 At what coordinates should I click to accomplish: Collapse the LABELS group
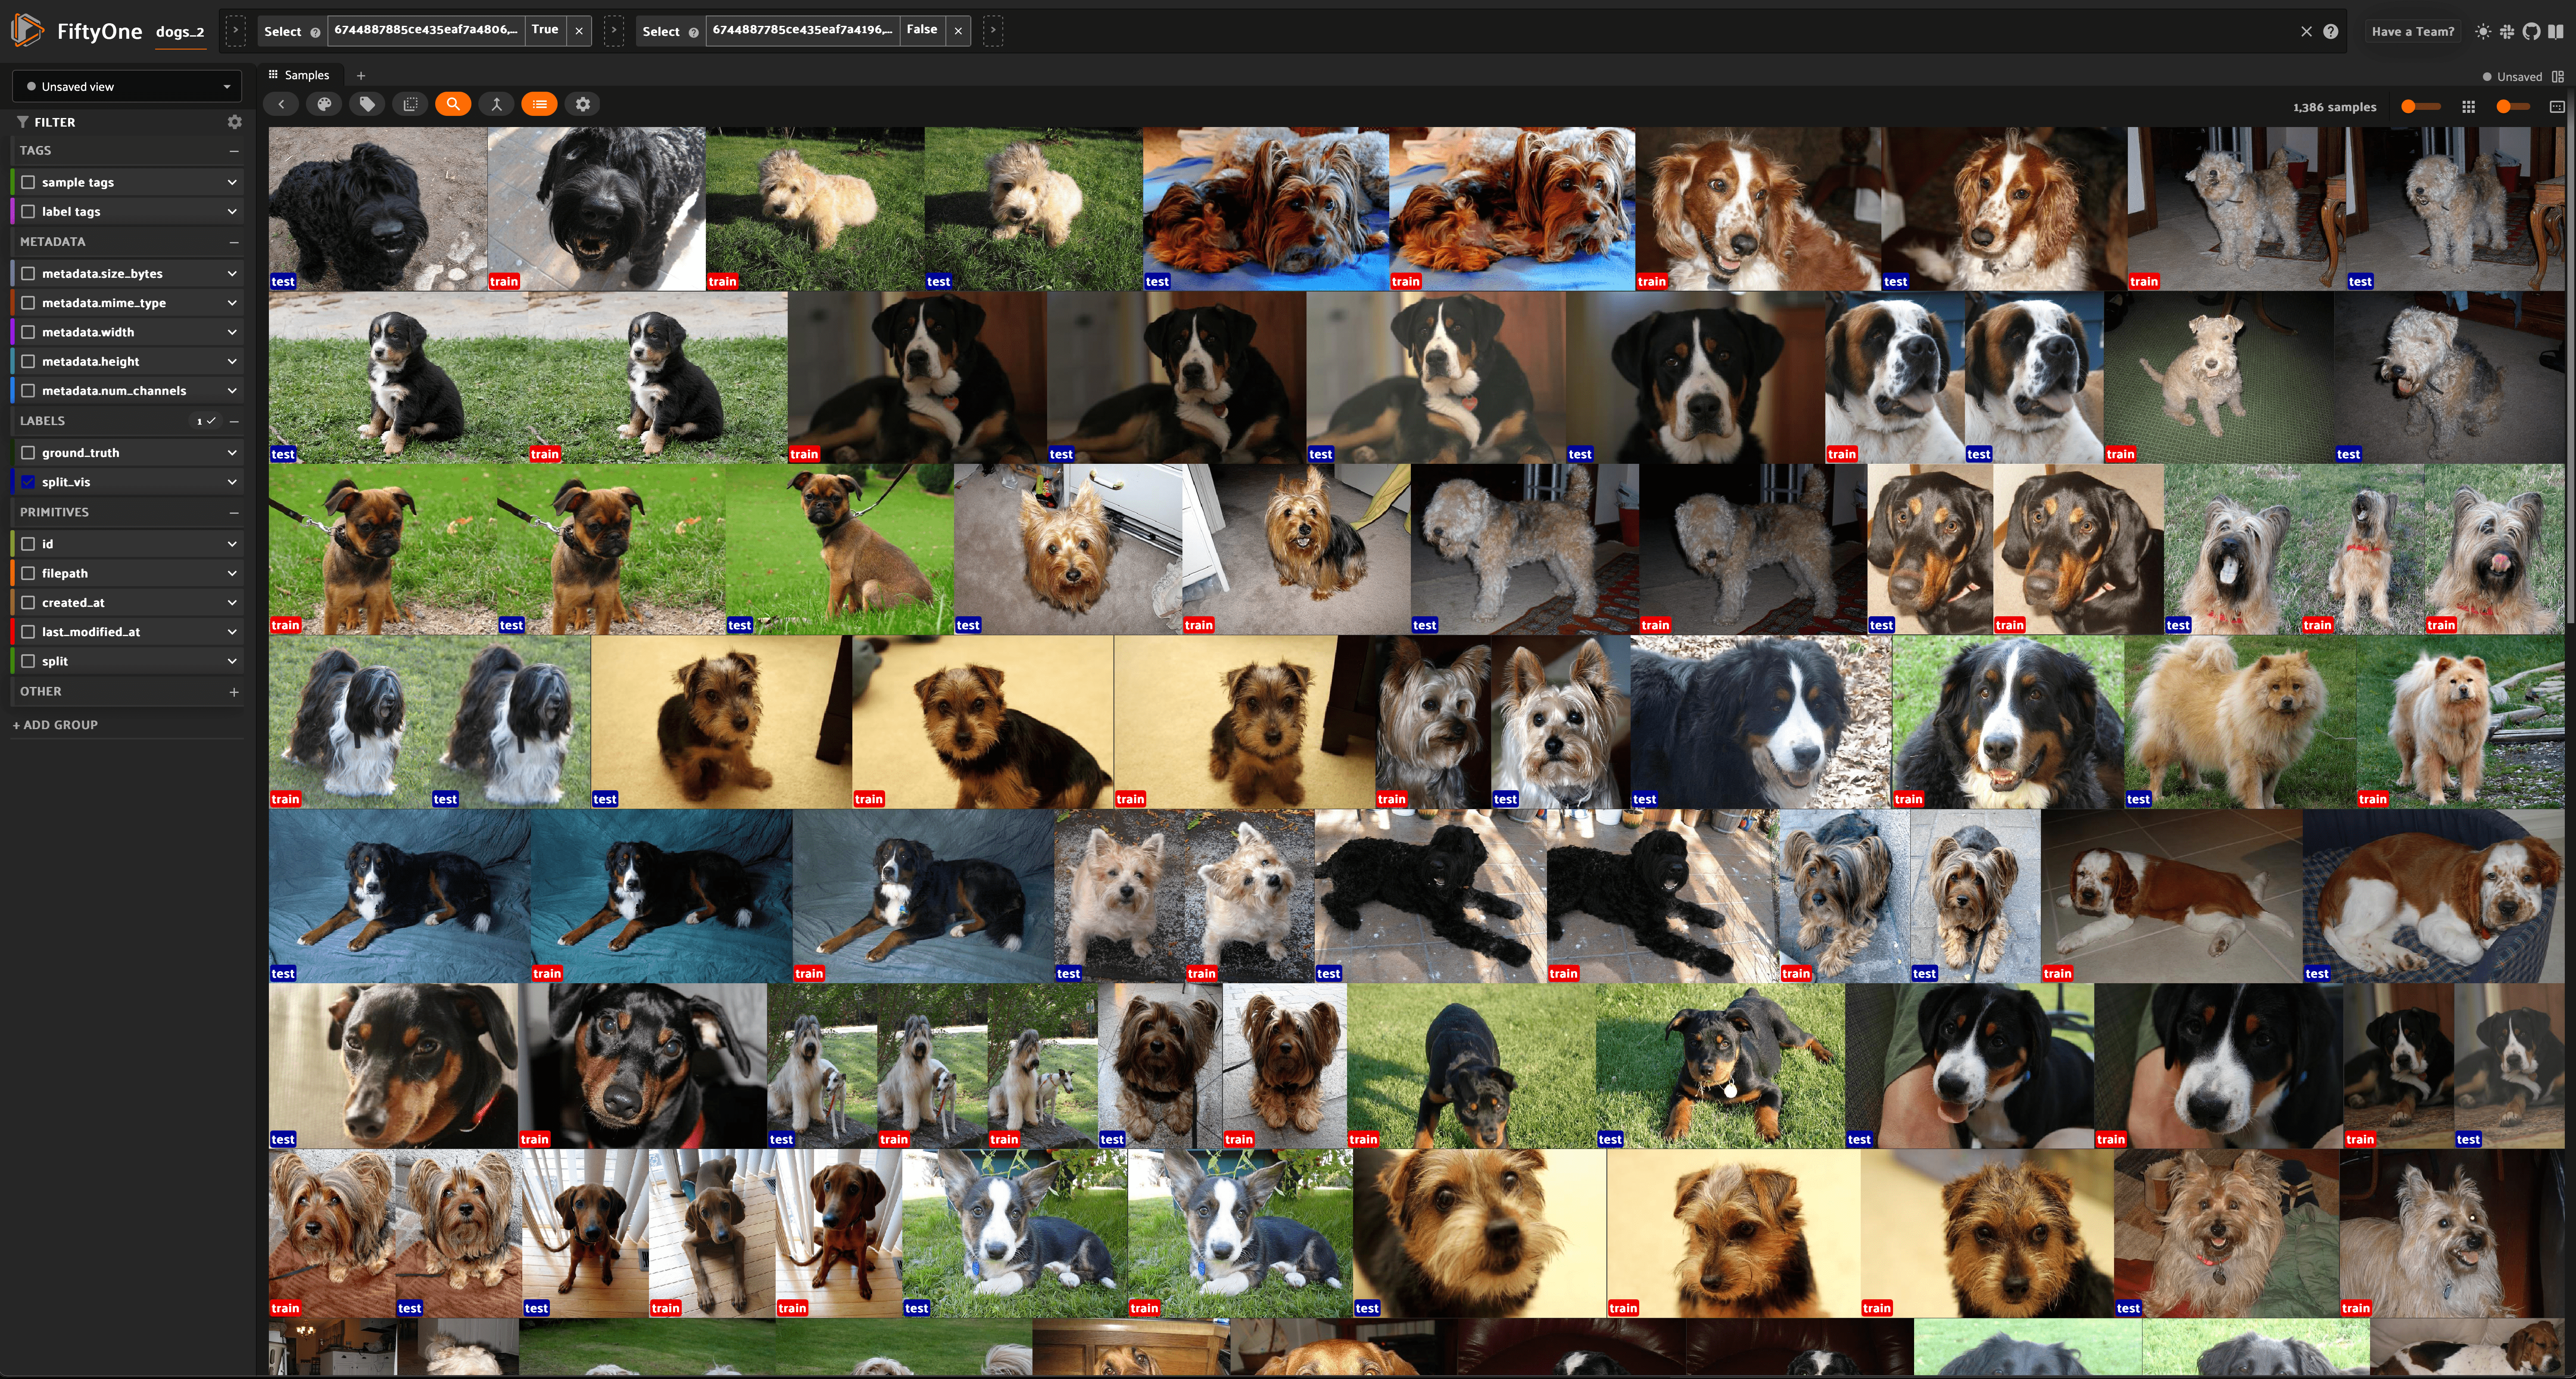[x=234, y=421]
